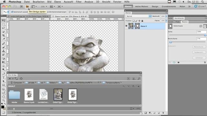This screenshot has width=207, height=116.
Task: Select the Quick Selection tool
Action: [4, 32]
